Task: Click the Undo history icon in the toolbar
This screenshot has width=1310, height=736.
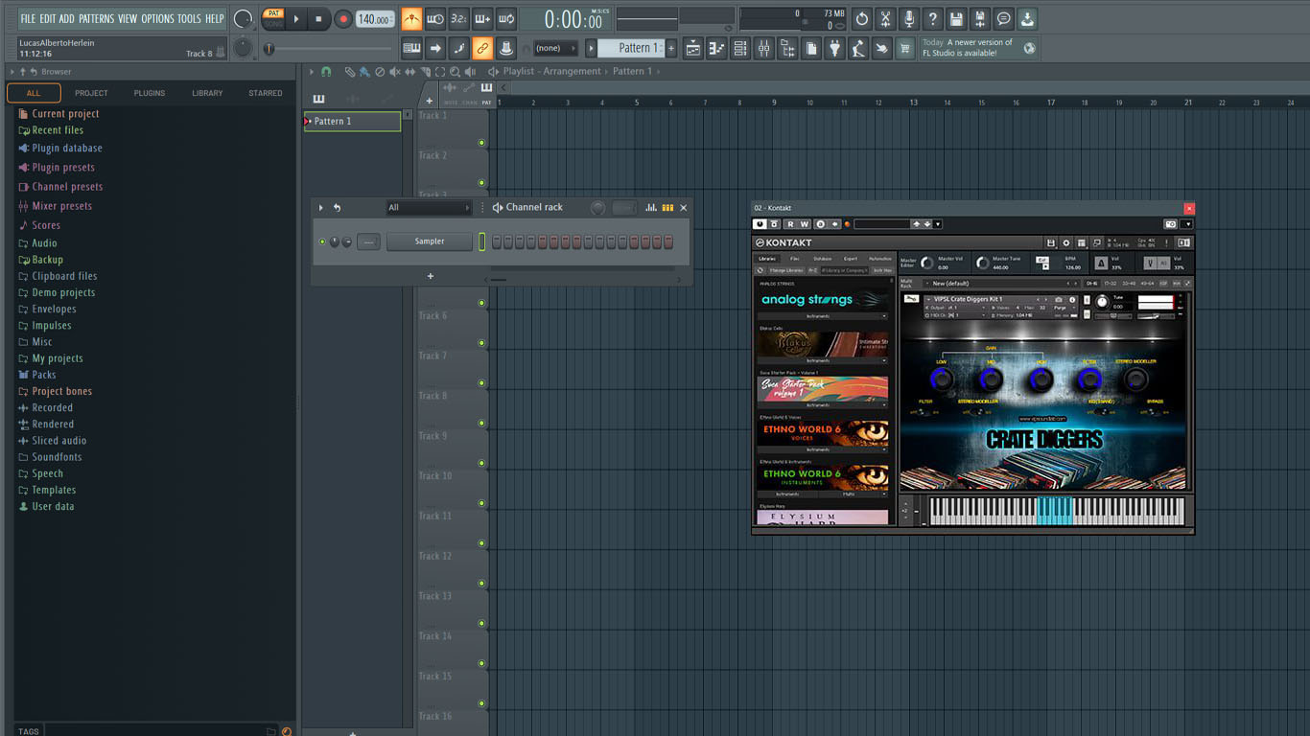Action: [861, 19]
